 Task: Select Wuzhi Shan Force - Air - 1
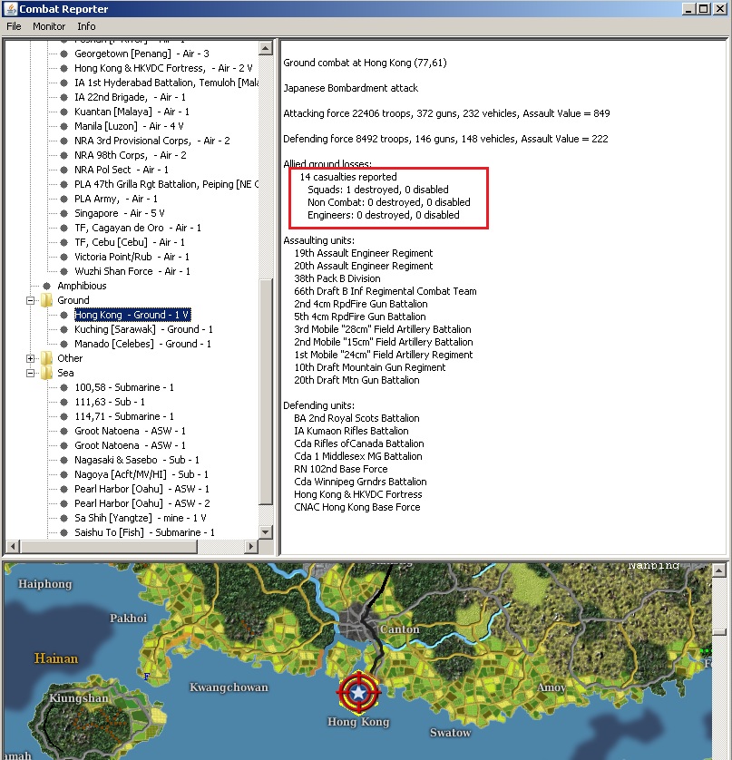132,271
